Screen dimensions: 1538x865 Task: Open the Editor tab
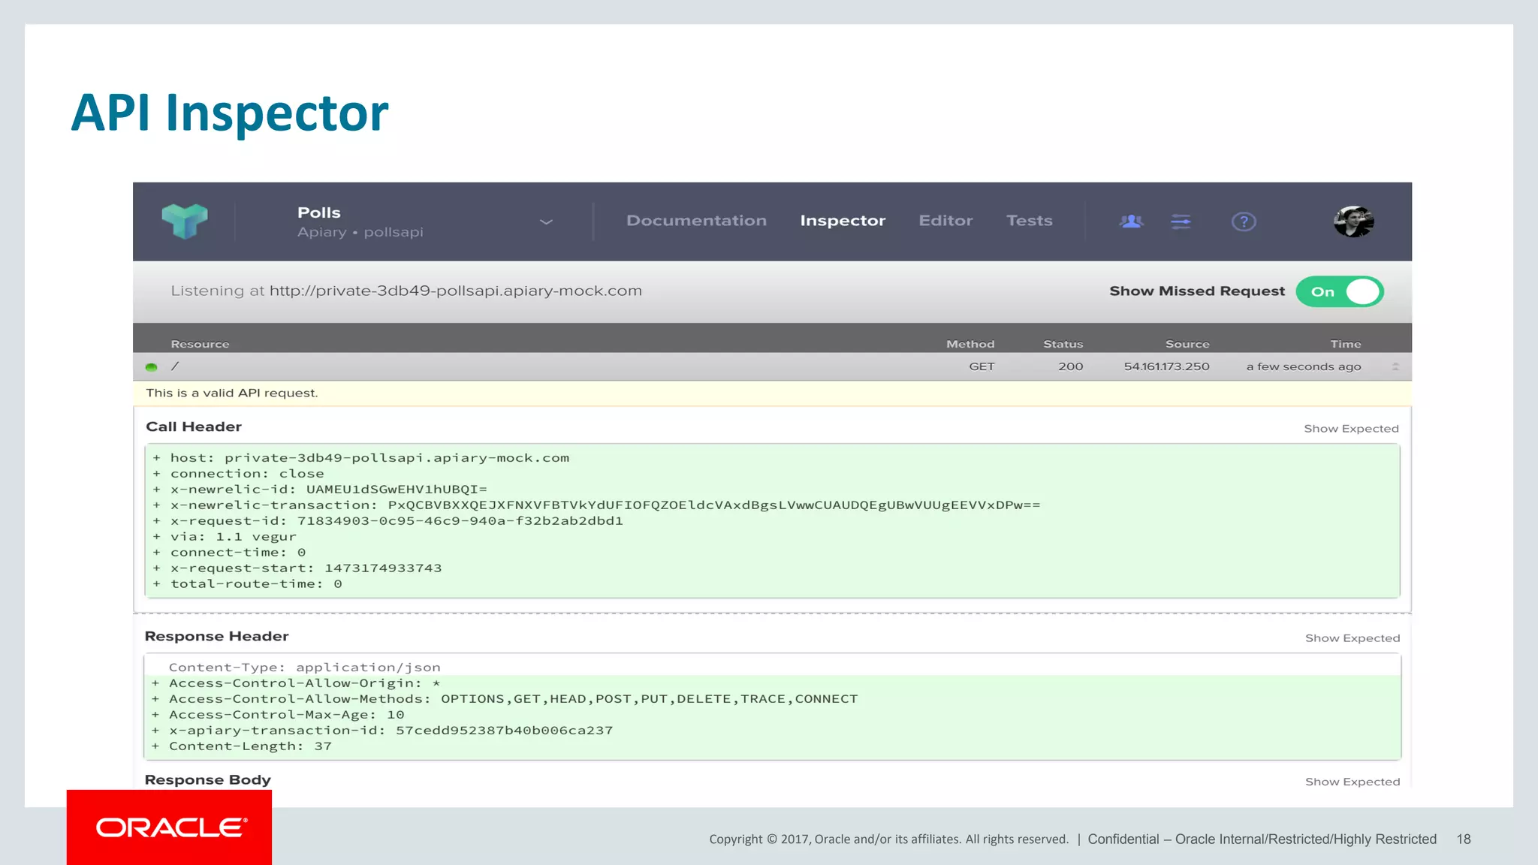[945, 221]
